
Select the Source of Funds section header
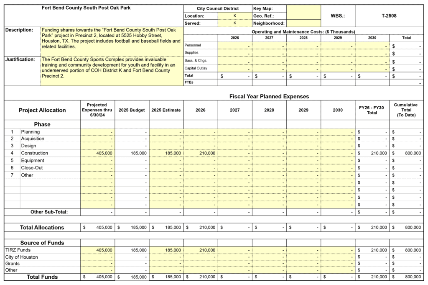point(42,243)
